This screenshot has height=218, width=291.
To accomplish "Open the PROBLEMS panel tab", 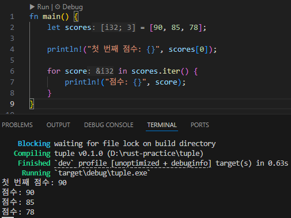I will pyautogui.click(x=17, y=125).
